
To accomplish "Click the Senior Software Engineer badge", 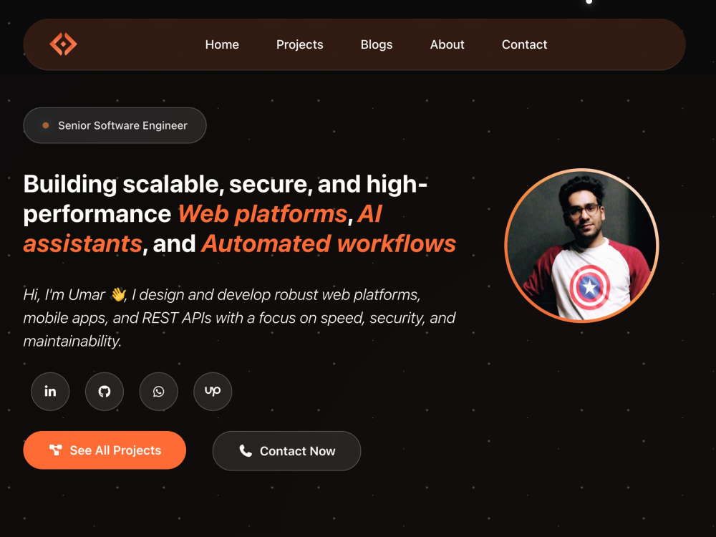I will coord(115,125).
